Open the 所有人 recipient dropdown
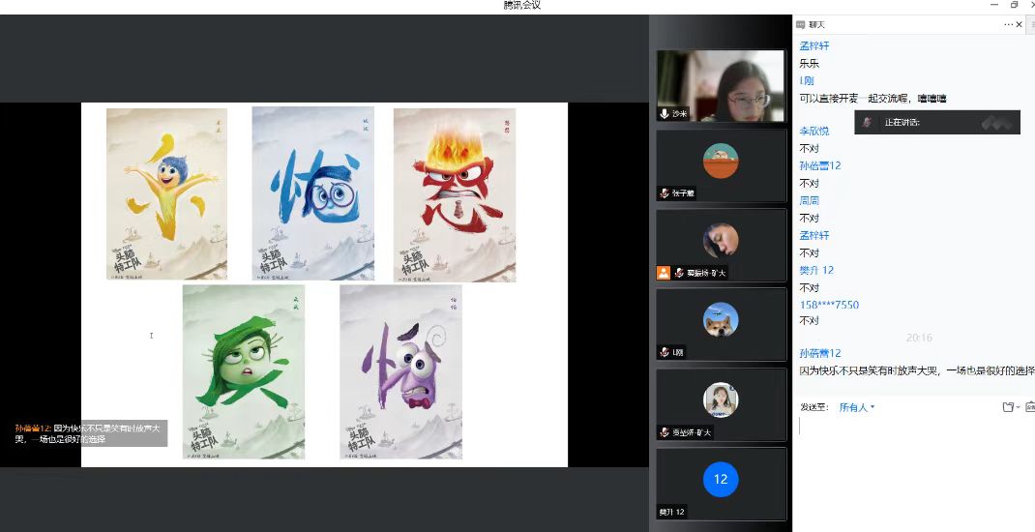This screenshot has width=1035, height=532. coord(857,407)
